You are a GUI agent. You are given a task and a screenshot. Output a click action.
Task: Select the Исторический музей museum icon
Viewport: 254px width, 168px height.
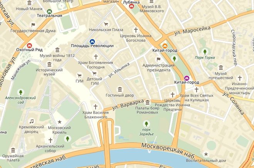pos(49,64)
